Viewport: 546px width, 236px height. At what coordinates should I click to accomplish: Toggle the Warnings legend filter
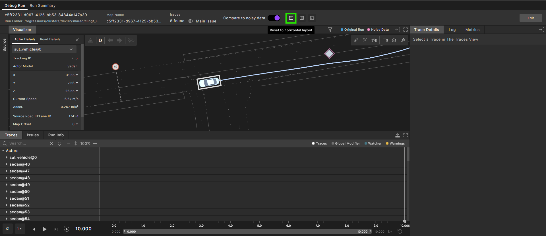(395, 143)
